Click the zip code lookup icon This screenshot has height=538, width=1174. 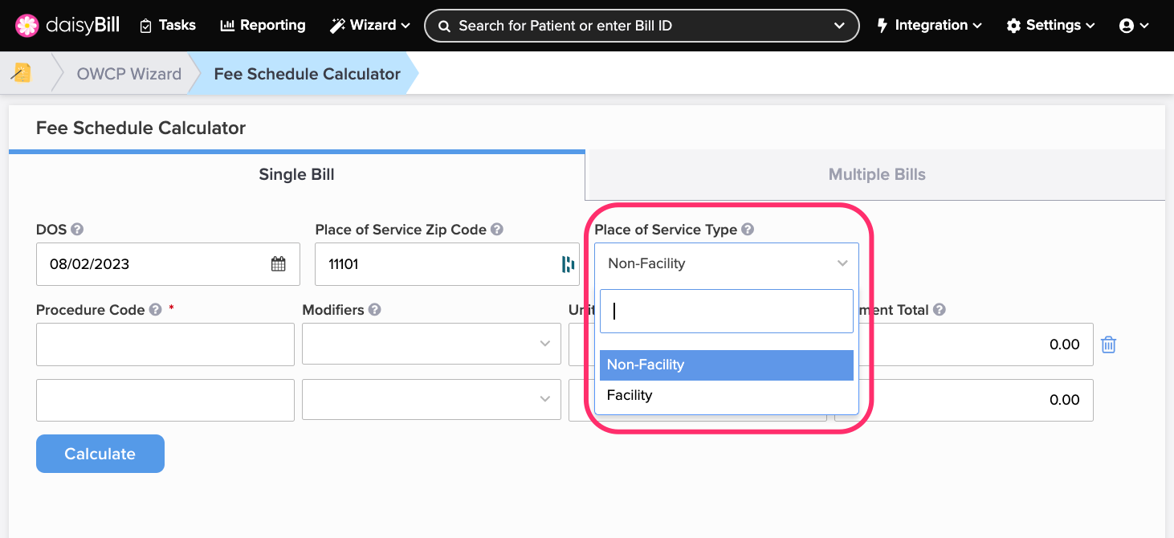point(568,264)
